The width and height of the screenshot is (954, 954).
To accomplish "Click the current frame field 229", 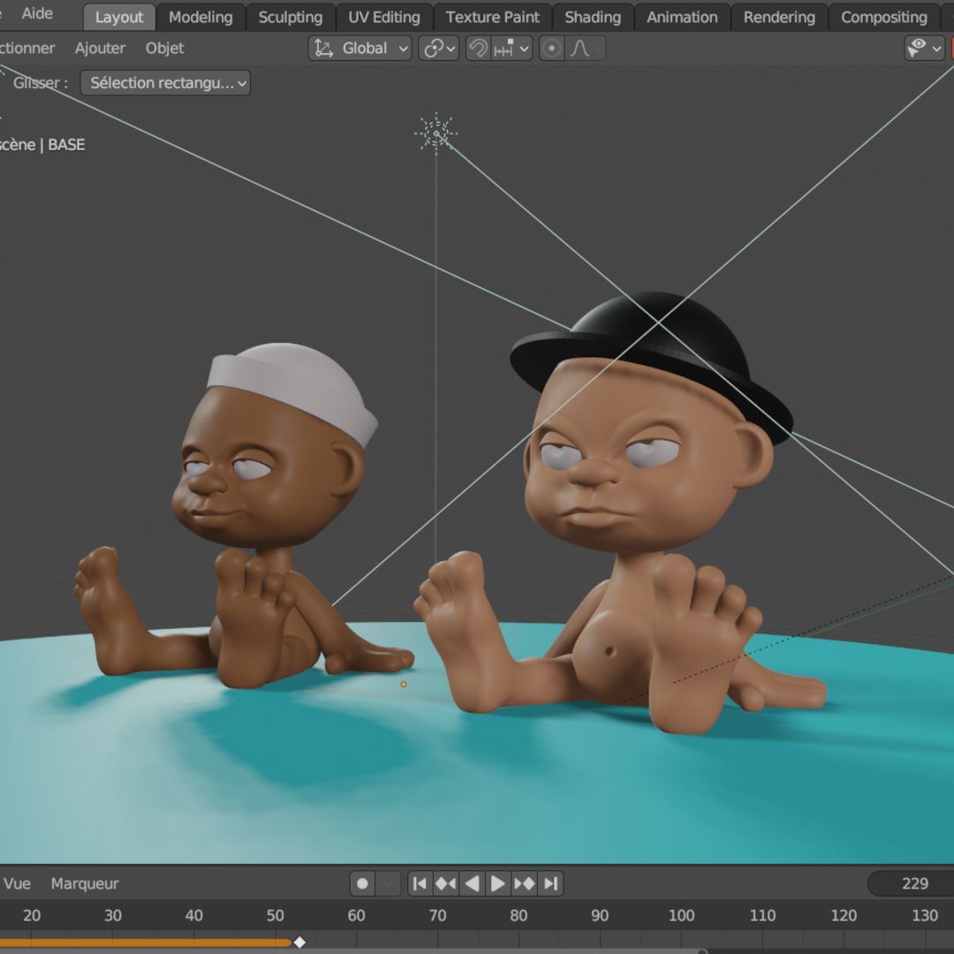I will click(x=911, y=883).
